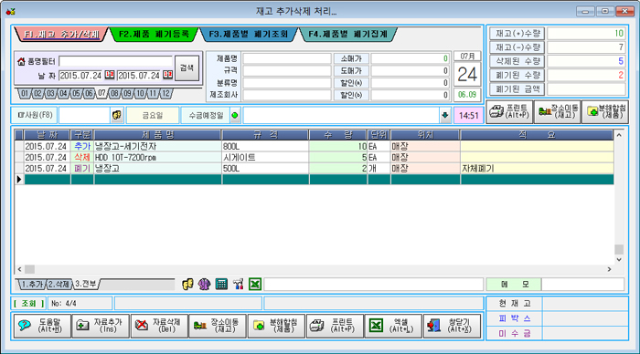Click 자료추가 (Ins) add data button
The image size is (640, 354).
(x=101, y=326)
